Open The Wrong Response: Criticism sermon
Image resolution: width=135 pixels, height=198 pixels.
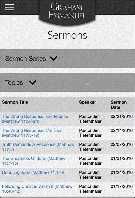coord(33,133)
